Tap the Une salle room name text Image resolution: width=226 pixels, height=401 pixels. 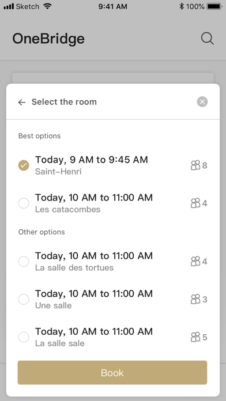53,305
